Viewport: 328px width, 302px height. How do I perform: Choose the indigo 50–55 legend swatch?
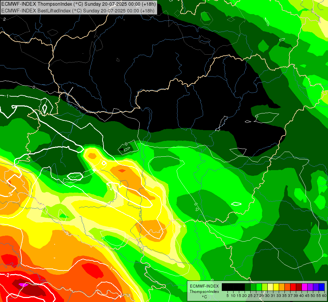tap(316, 287)
